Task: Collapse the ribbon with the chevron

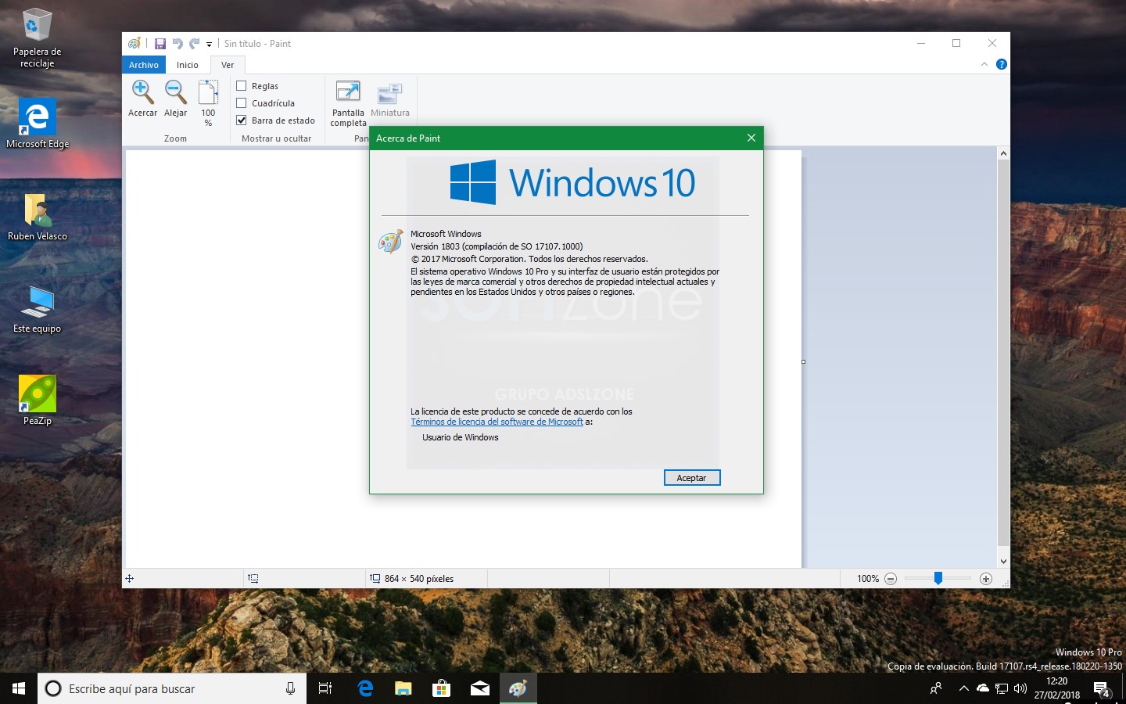Action: tap(984, 64)
